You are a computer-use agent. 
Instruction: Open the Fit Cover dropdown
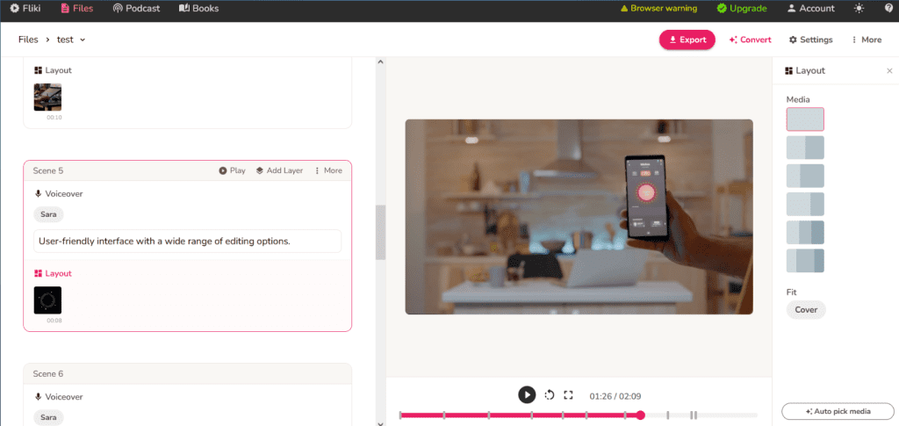(806, 309)
